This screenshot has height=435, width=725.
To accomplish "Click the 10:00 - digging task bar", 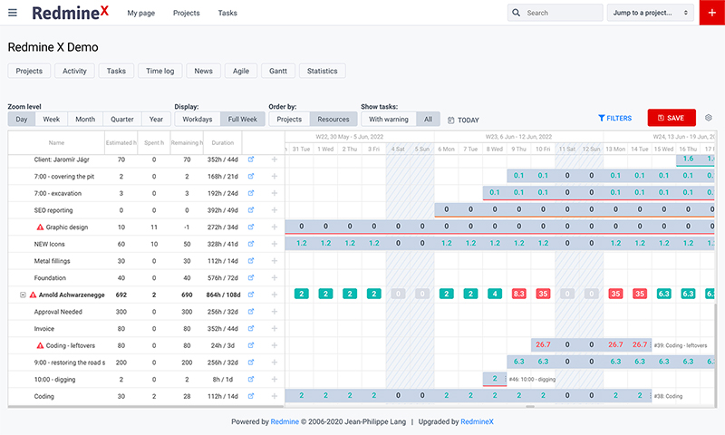I will tap(495, 379).
